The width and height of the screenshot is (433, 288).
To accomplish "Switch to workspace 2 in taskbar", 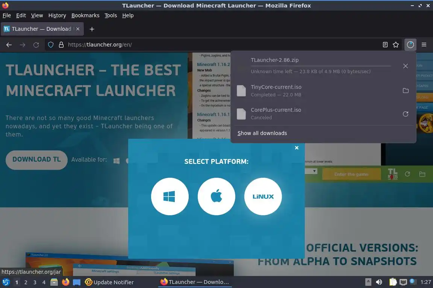I will pyautogui.click(x=26, y=282).
